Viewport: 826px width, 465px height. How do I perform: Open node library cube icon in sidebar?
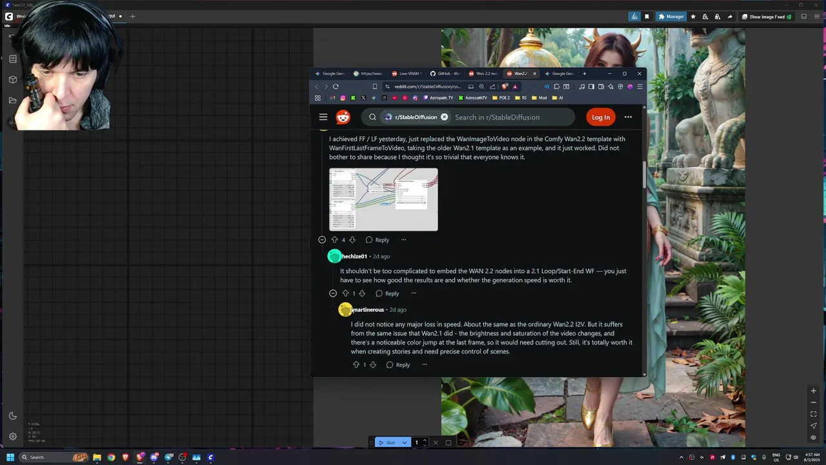coord(12,79)
